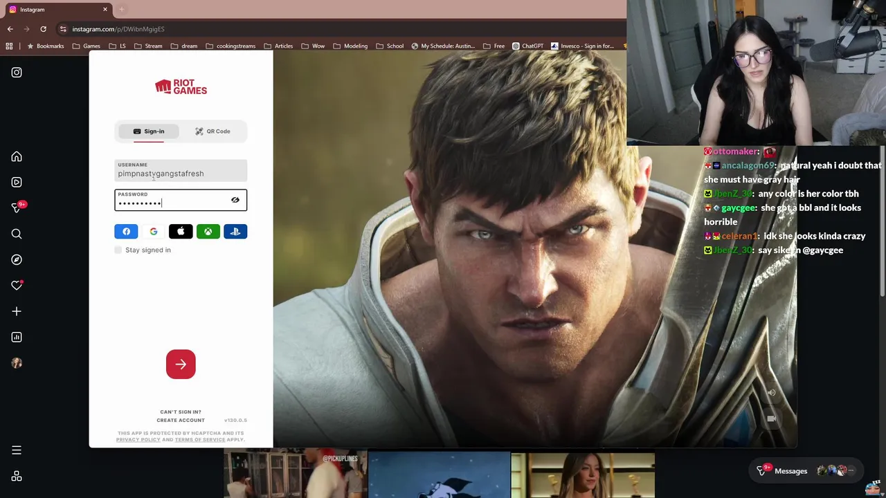Click the browser back arrow
886x498 pixels.
click(10, 29)
